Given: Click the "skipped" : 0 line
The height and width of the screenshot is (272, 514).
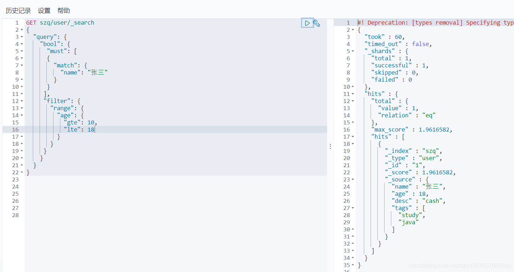Looking at the screenshot, I should (395, 72).
